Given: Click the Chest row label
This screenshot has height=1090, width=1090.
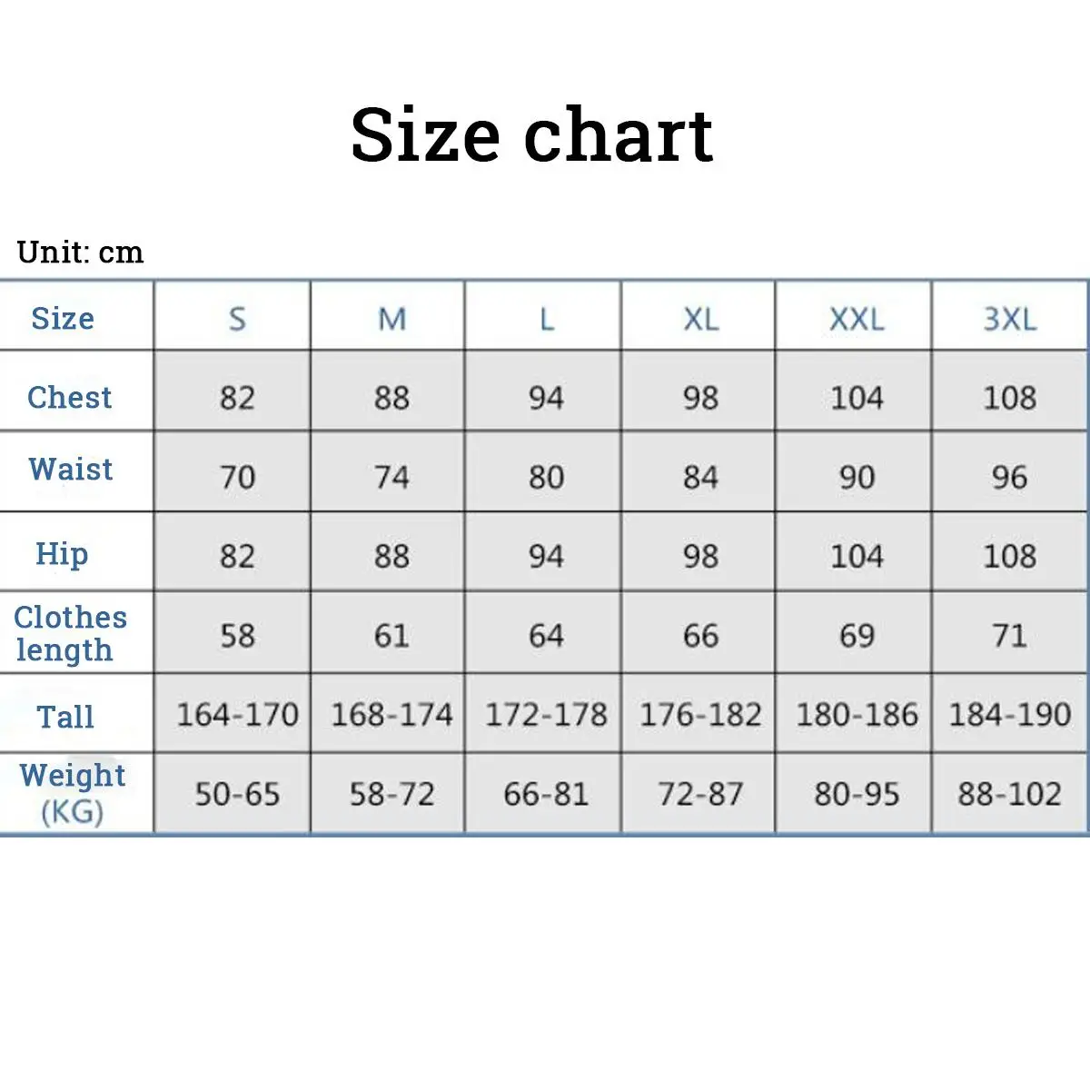Looking at the screenshot, I should tap(69, 397).
